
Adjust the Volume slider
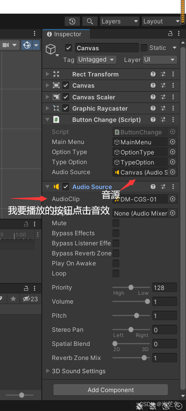pyautogui.click(x=131, y=302)
